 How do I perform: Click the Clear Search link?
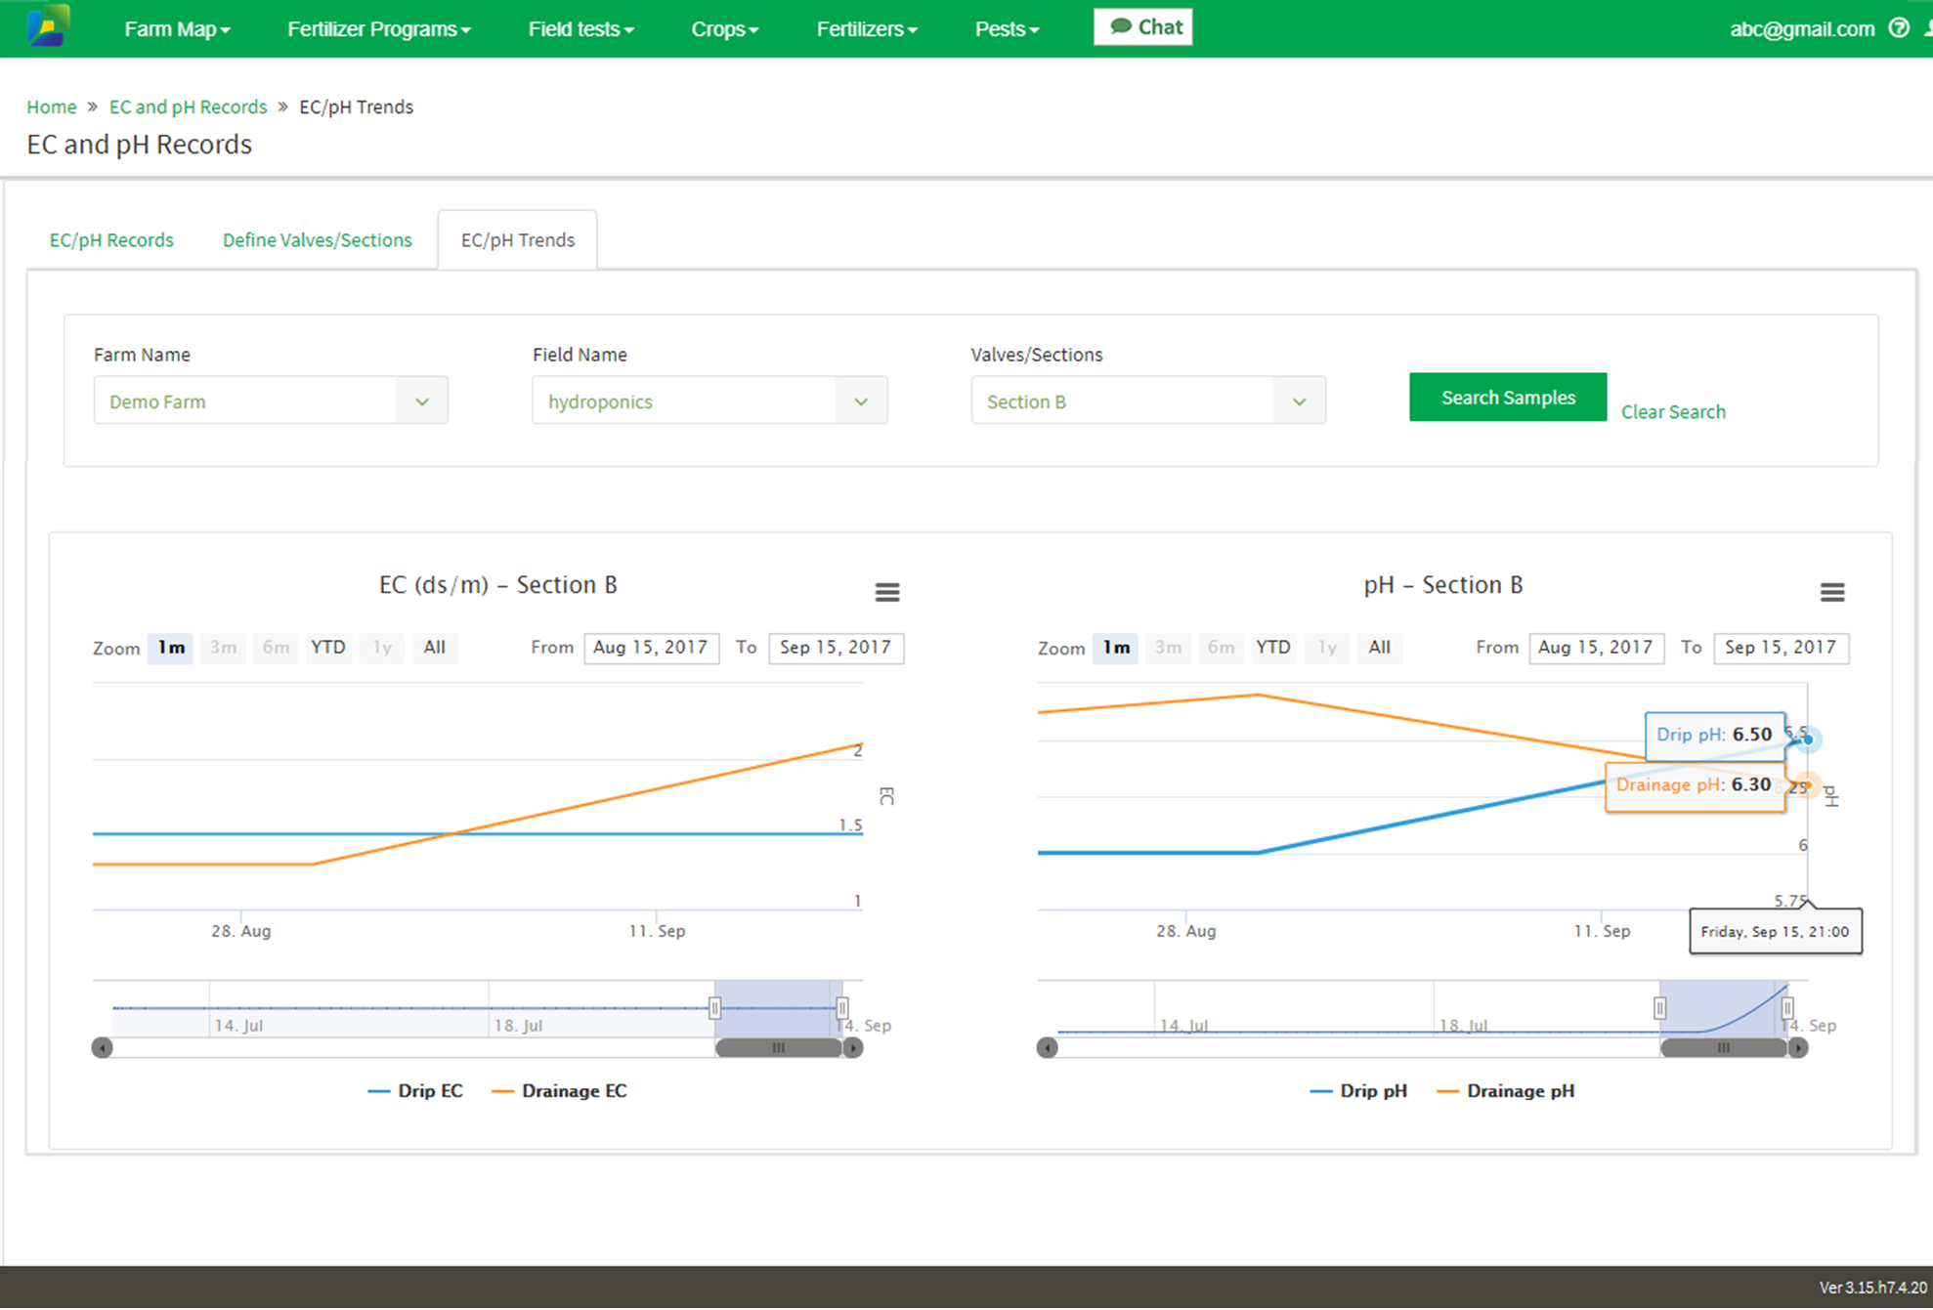pyautogui.click(x=1673, y=412)
